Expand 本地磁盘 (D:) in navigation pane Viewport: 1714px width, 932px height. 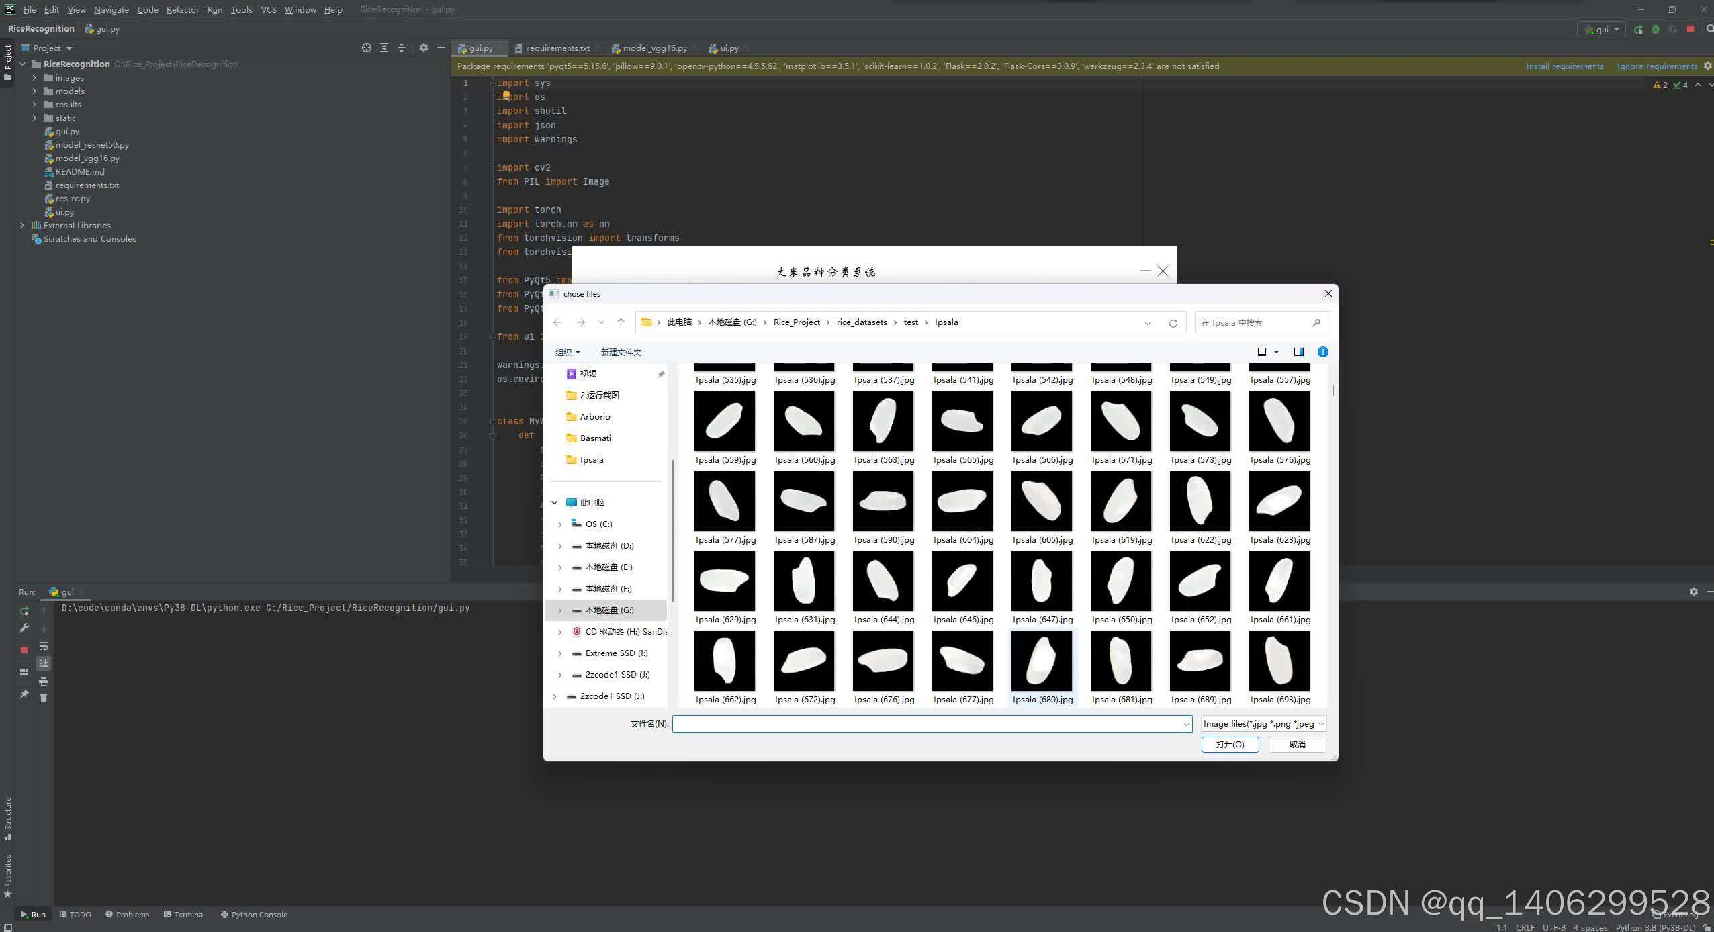click(x=560, y=546)
